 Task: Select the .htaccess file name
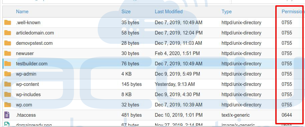(26, 115)
